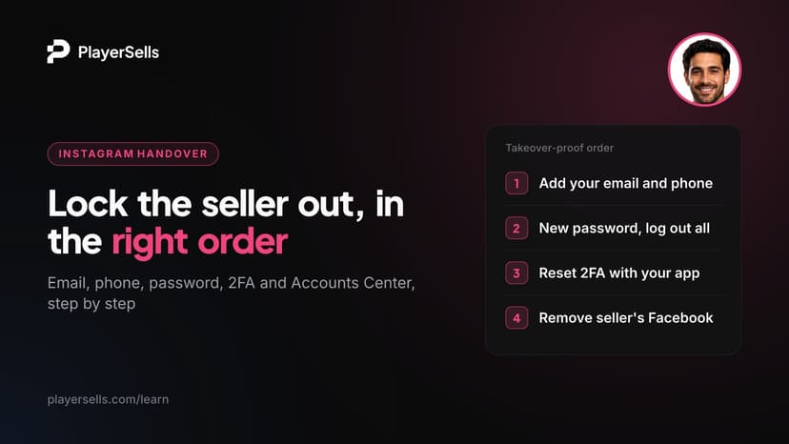Click step number 1 badge

coord(516,183)
